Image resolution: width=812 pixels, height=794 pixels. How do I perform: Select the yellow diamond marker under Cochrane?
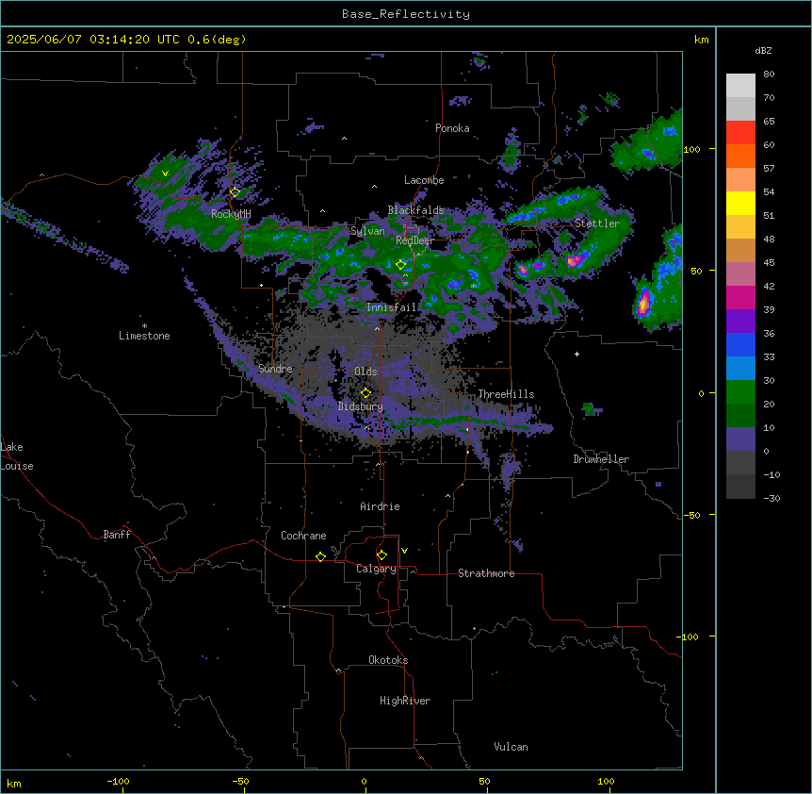[320, 556]
